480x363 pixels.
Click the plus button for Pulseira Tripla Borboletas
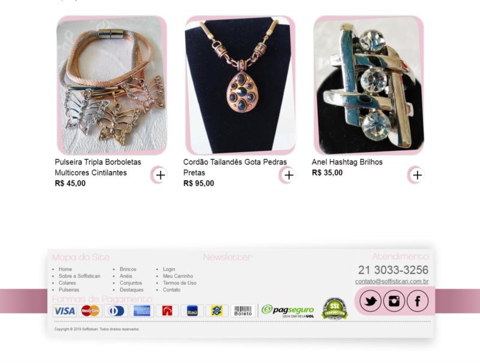click(x=160, y=175)
